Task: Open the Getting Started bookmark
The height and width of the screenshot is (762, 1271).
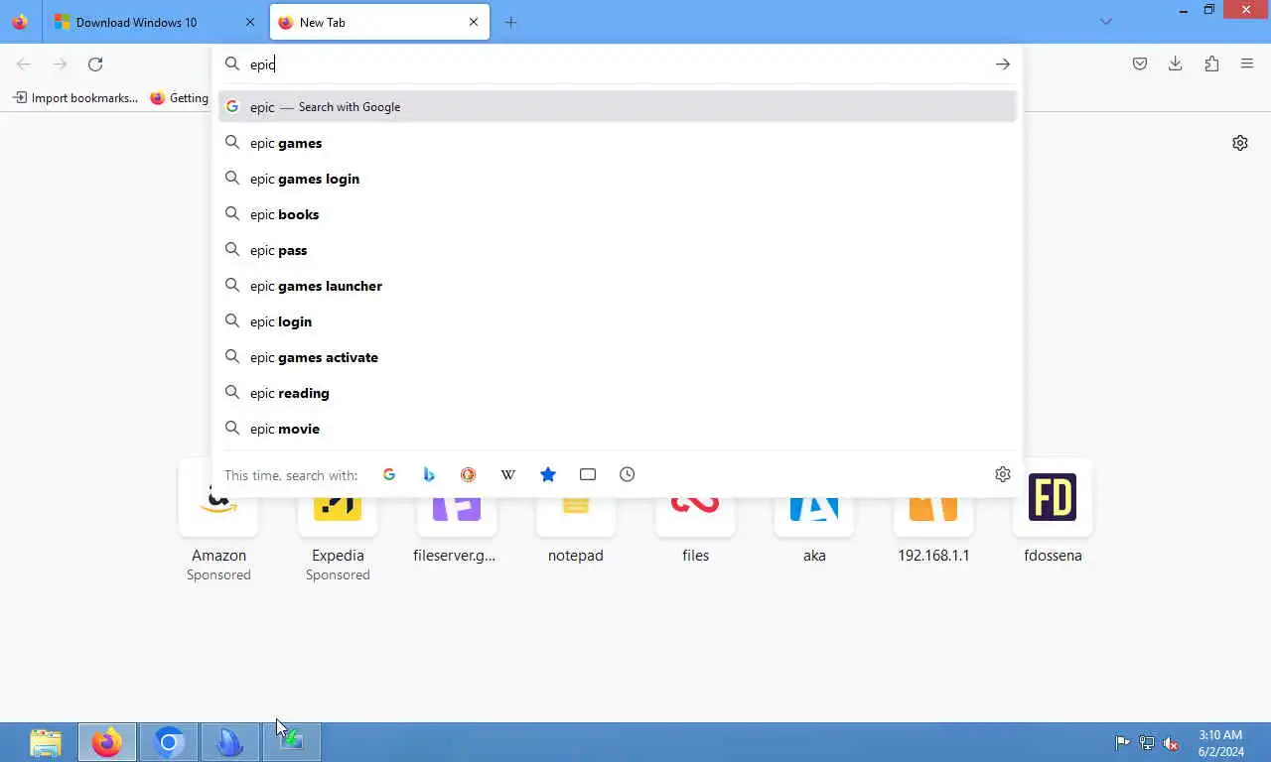Action: tap(179, 98)
